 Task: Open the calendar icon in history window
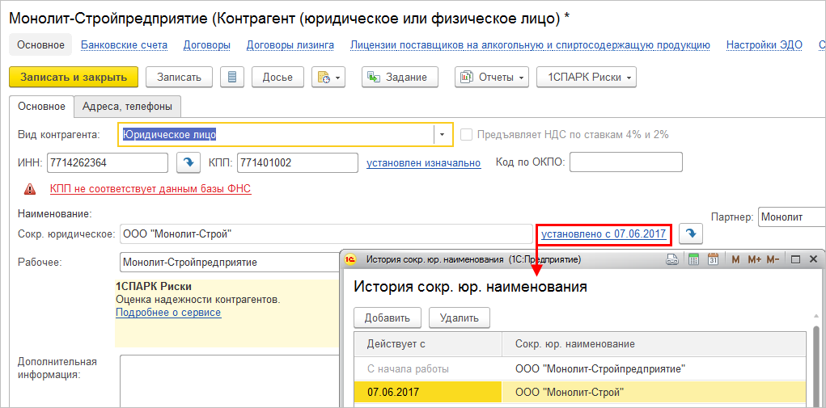[714, 260]
